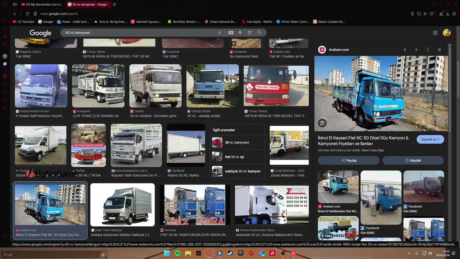Open the Google account avatar menu
Image resolution: width=460 pixels, height=259 pixels.
447,33
